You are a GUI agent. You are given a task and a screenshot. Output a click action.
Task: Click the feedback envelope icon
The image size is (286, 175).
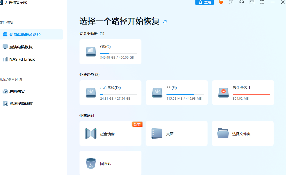point(252,2)
